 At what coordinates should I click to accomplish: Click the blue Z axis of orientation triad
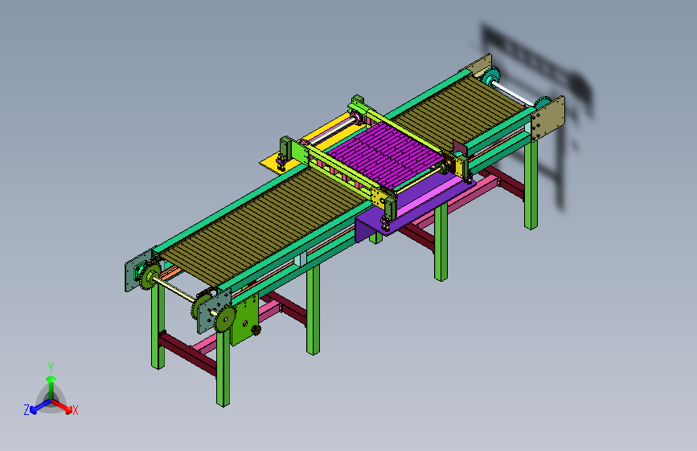(x=40, y=406)
